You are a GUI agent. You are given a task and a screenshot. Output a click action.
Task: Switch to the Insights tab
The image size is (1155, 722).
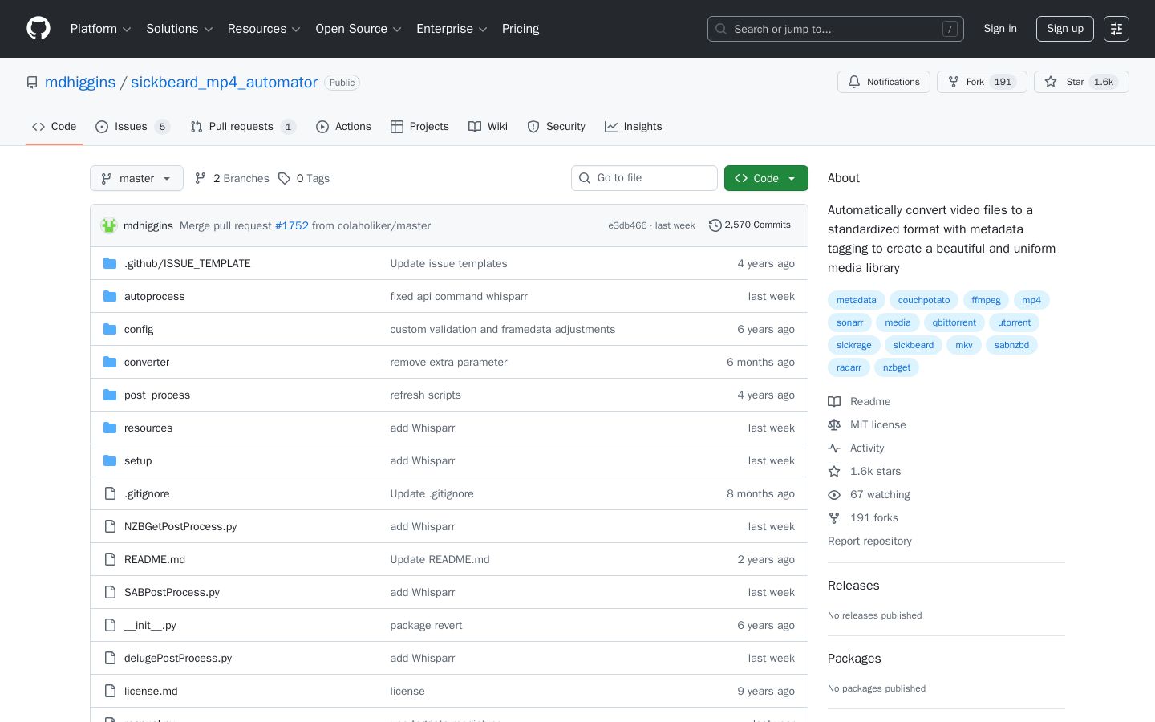(633, 127)
